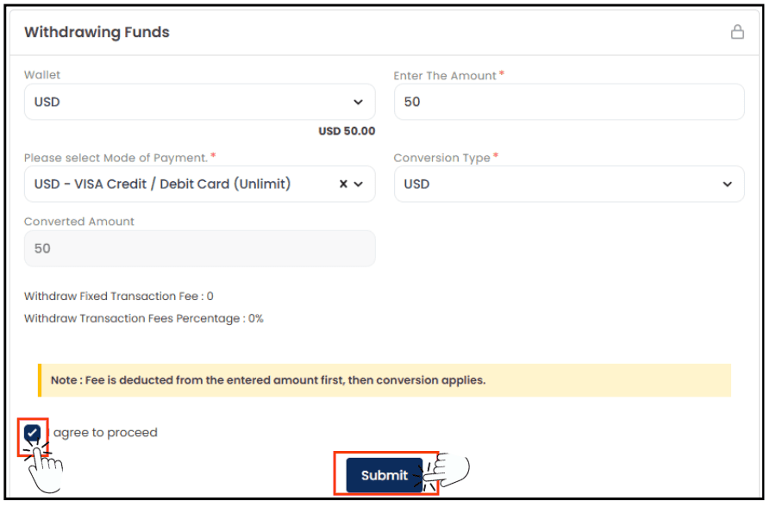Click the hand pointer icon near checkbox
The height and width of the screenshot is (507, 770).
[45, 468]
